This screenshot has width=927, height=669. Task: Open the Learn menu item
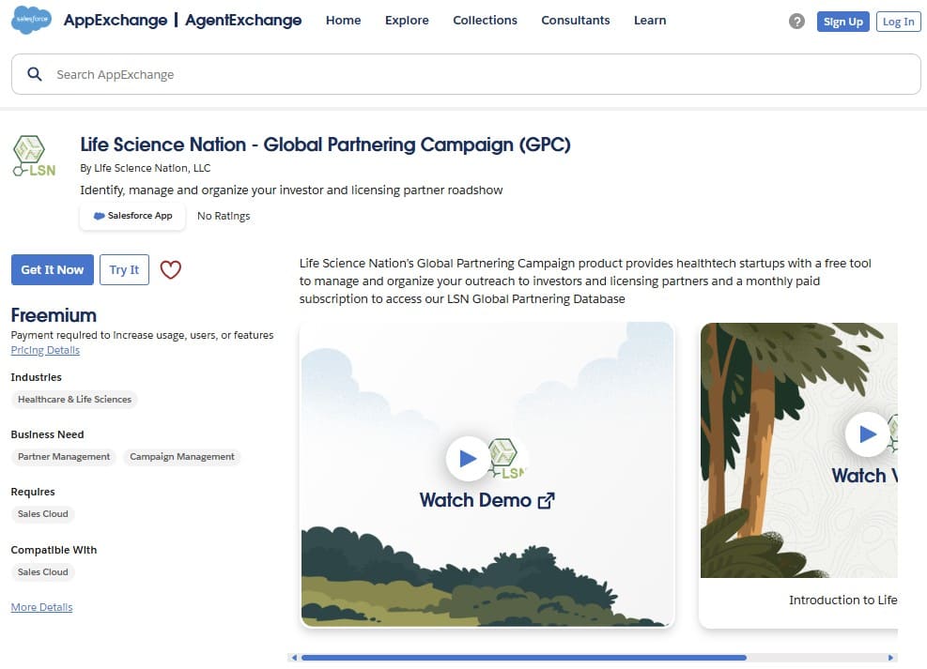(x=650, y=20)
